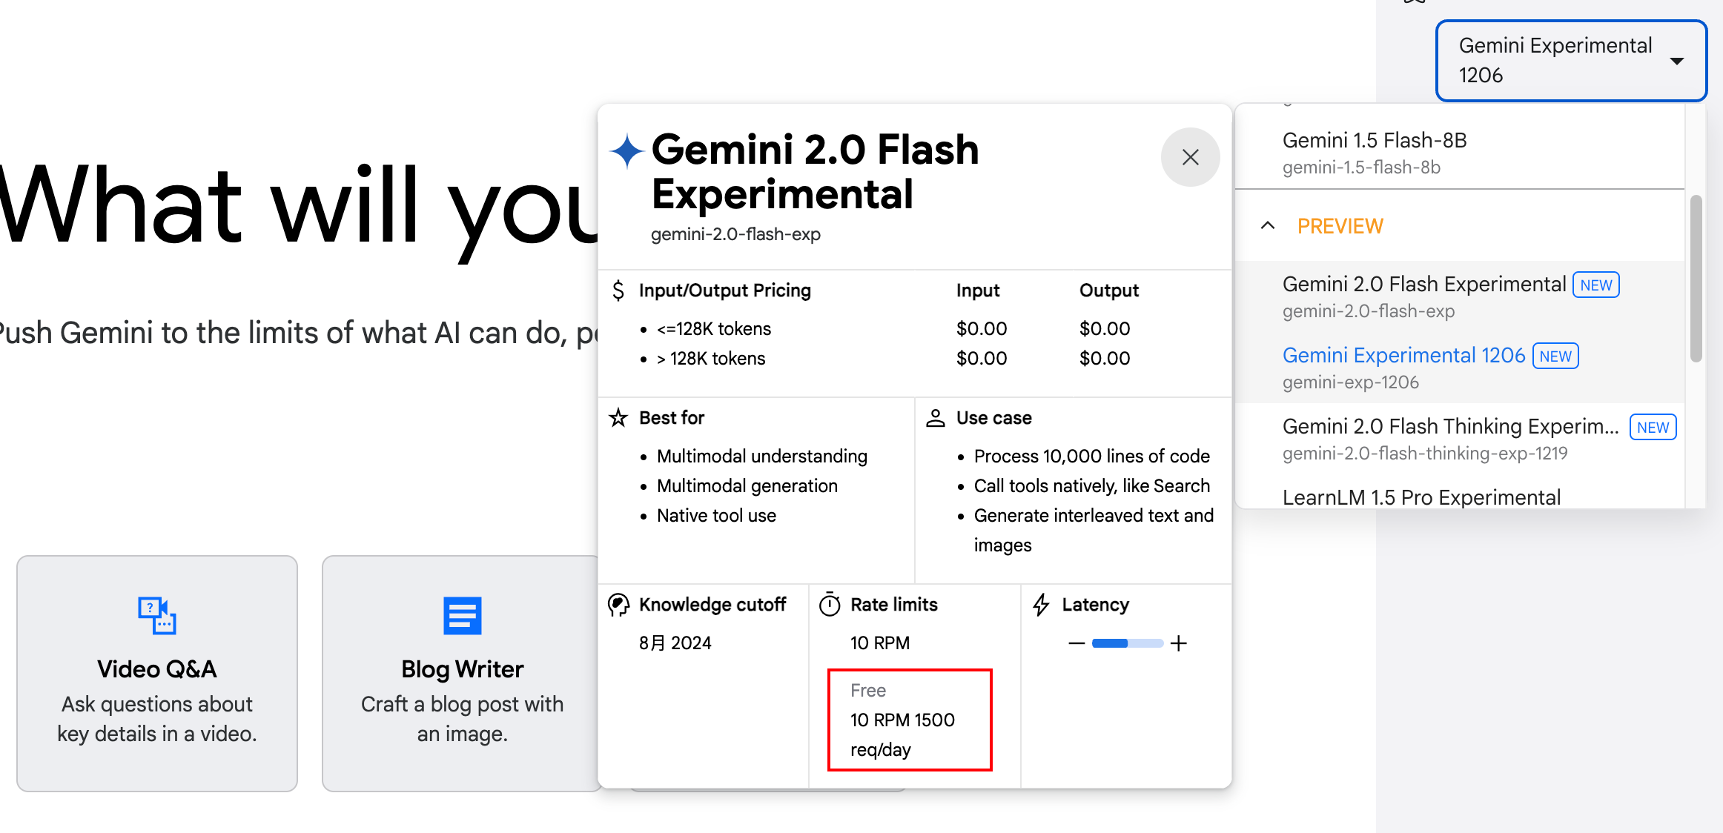Image resolution: width=1723 pixels, height=833 pixels.
Task: Close the Gemini 2.0 Flash Experimental info card
Action: pos(1190,157)
